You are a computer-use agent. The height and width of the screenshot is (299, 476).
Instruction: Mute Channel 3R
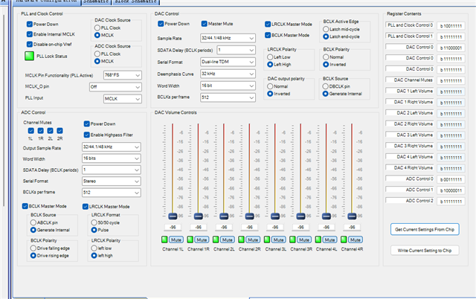(304, 239)
